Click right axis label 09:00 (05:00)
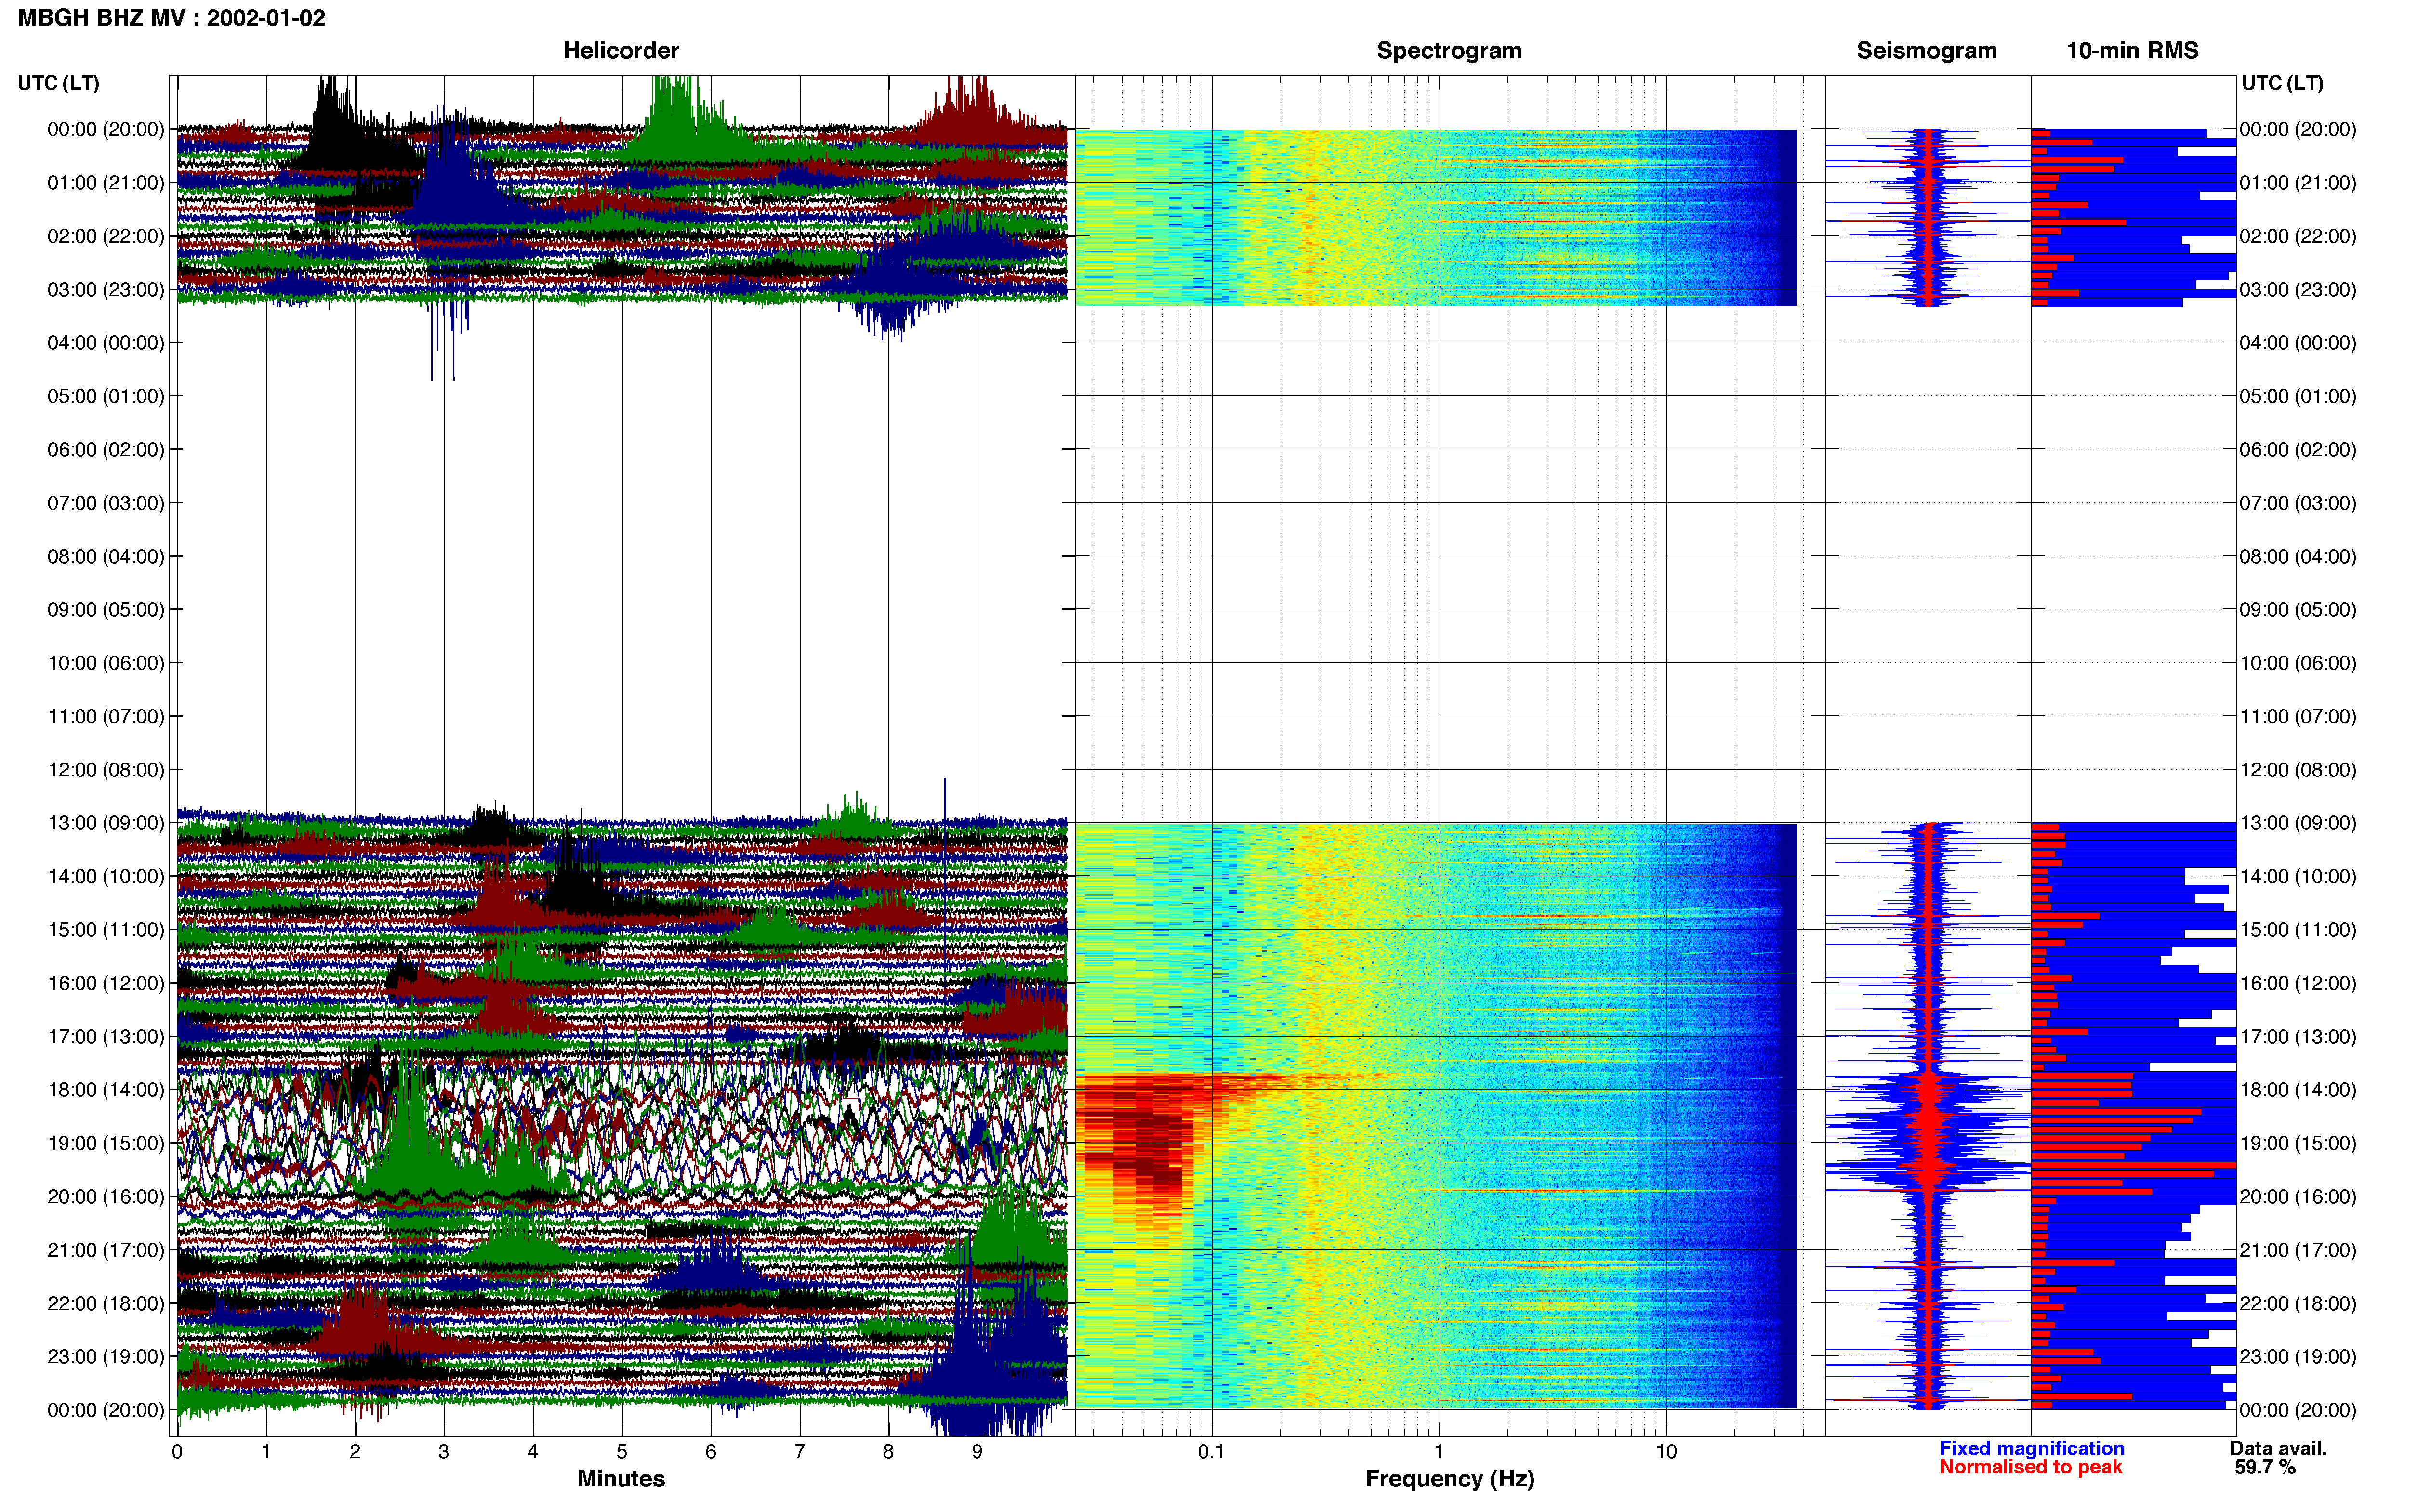 [x=2298, y=610]
